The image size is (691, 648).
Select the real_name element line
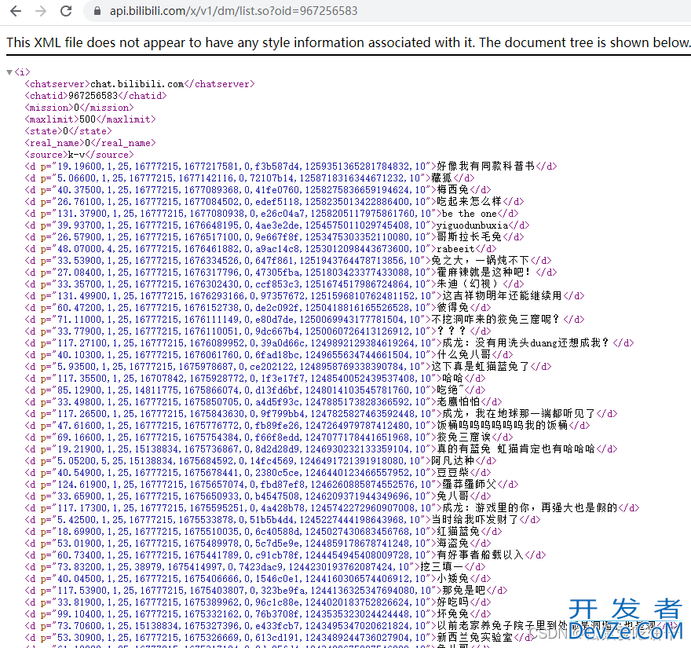tap(90, 143)
